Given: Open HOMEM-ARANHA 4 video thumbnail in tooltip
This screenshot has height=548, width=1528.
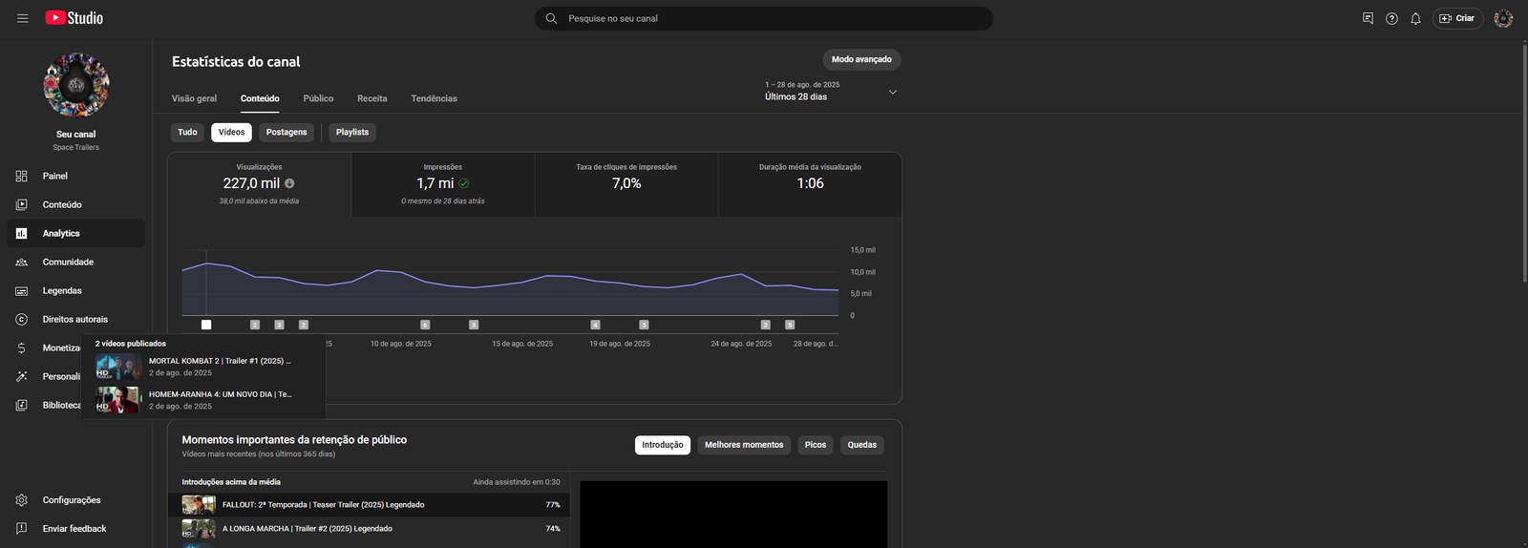Looking at the screenshot, I should point(118,400).
